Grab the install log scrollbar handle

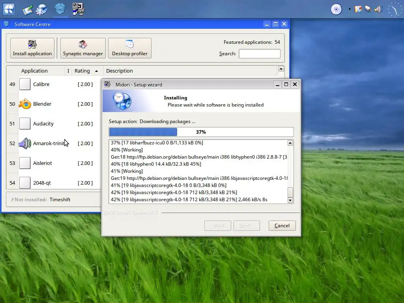click(290, 192)
